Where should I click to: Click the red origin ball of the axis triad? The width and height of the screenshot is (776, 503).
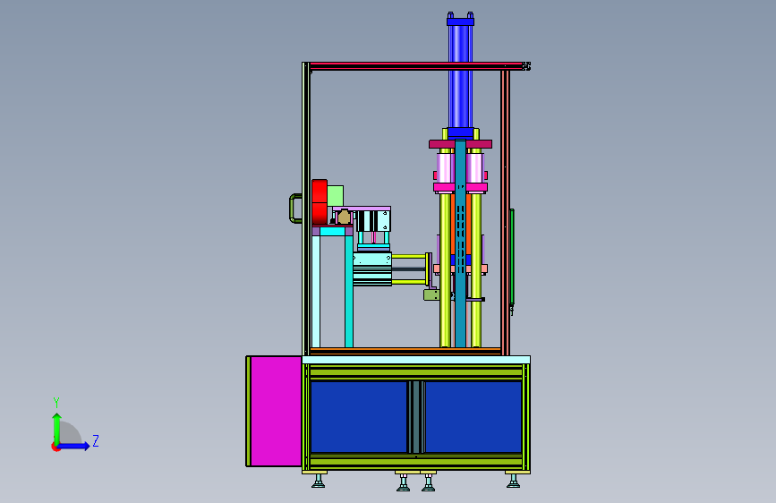coord(55,447)
